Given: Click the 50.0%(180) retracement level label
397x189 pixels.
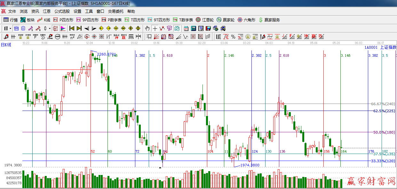Looking at the screenshot, I should (384, 132).
